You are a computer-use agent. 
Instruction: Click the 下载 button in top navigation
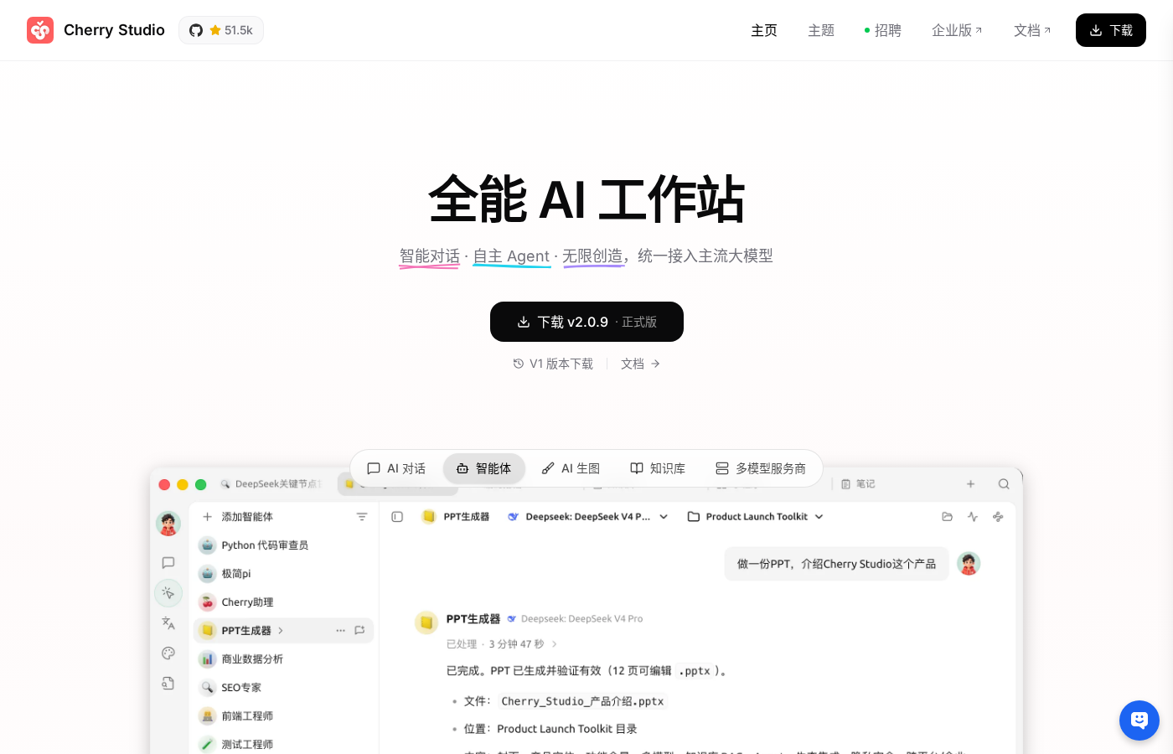[1111, 30]
